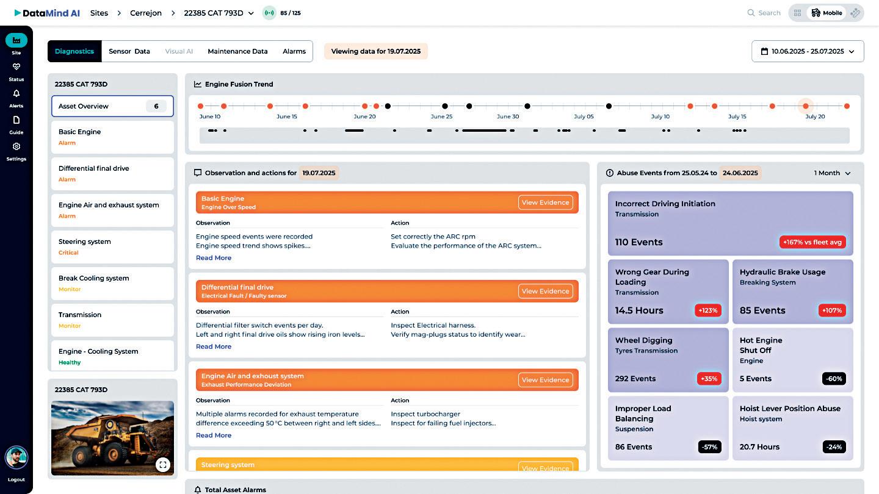
Task: Click the green sensor signal icon
Action: (x=269, y=13)
